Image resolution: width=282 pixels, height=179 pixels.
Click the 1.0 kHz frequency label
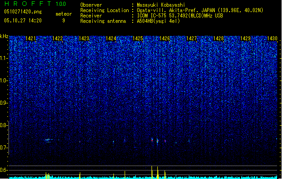pos(4,81)
